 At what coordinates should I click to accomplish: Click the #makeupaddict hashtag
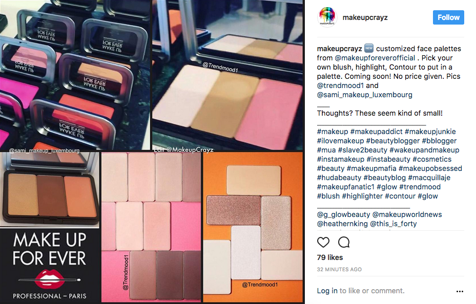click(376, 132)
